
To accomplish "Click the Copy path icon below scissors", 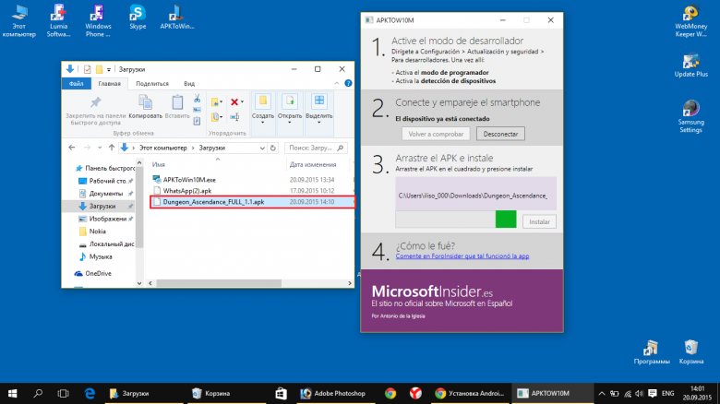I will 197,110.
